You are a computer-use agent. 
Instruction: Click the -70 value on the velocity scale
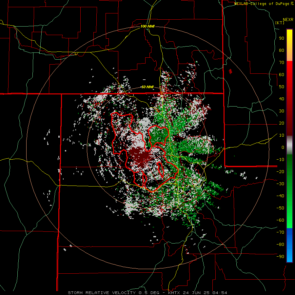pos(280,232)
